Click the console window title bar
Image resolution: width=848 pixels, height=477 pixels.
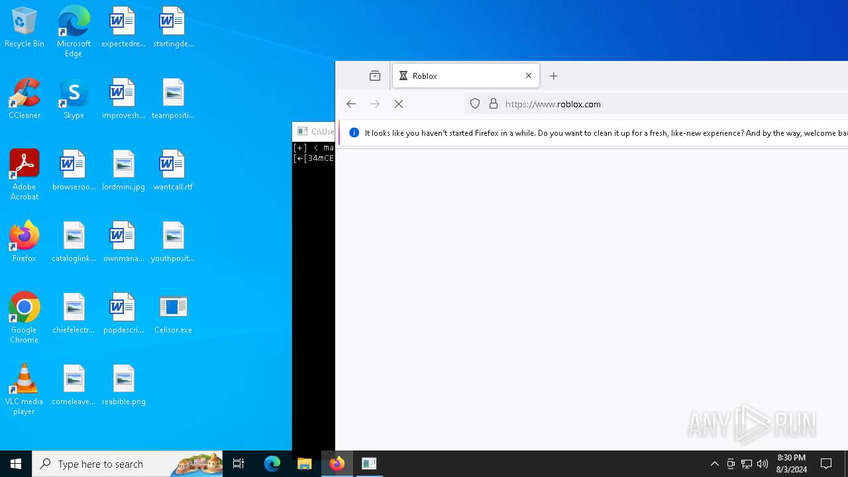(x=314, y=131)
